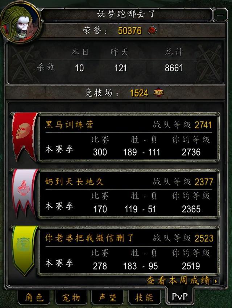Click the minimize button at top right
This screenshot has height=308, width=232.
(x=220, y=15)
